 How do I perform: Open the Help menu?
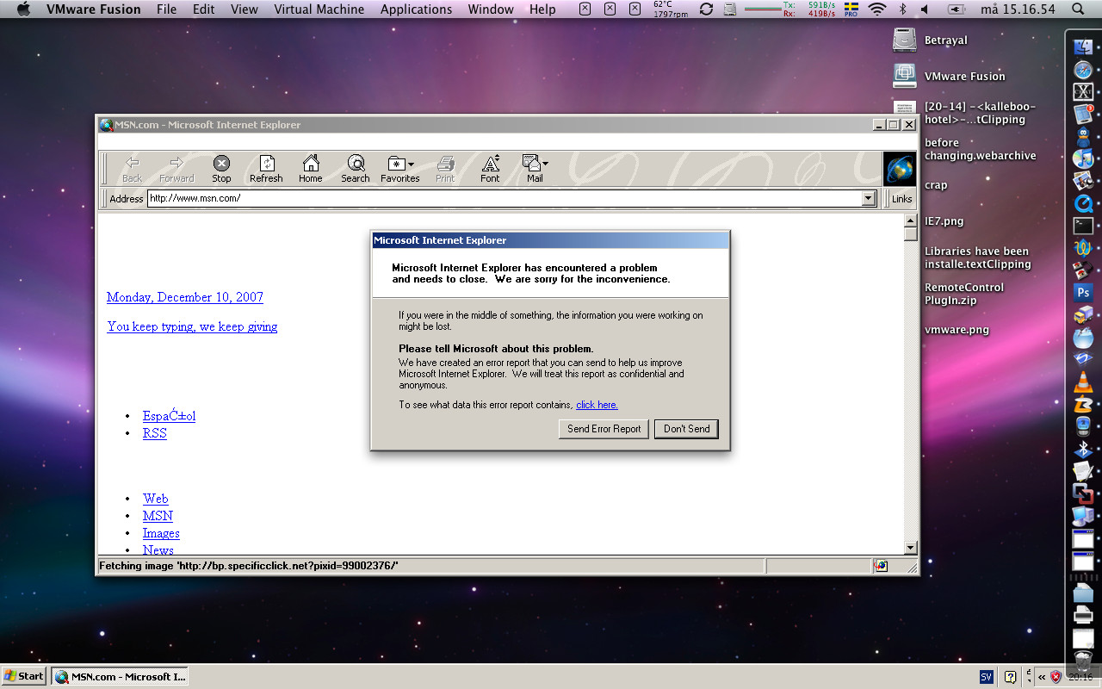click(542, 9)
